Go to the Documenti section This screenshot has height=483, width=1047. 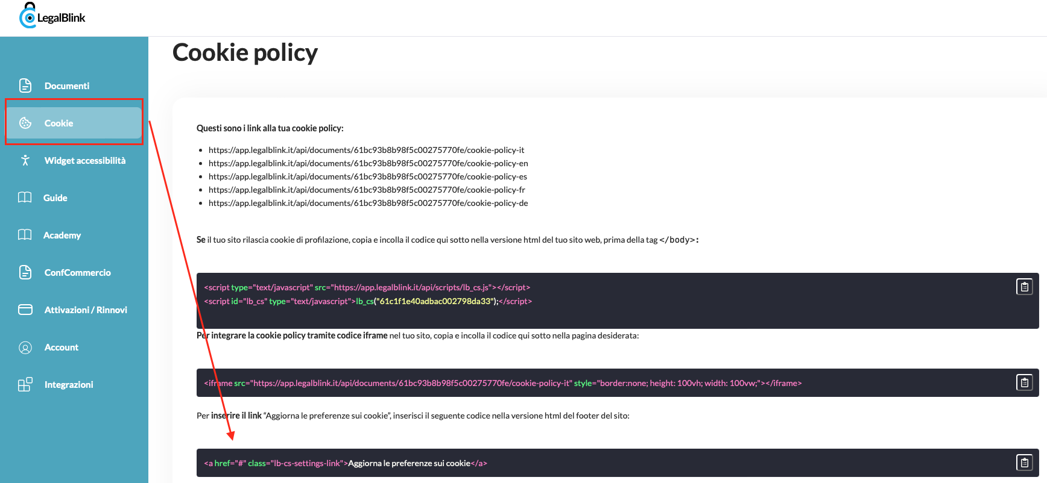[x=67, y=86]
